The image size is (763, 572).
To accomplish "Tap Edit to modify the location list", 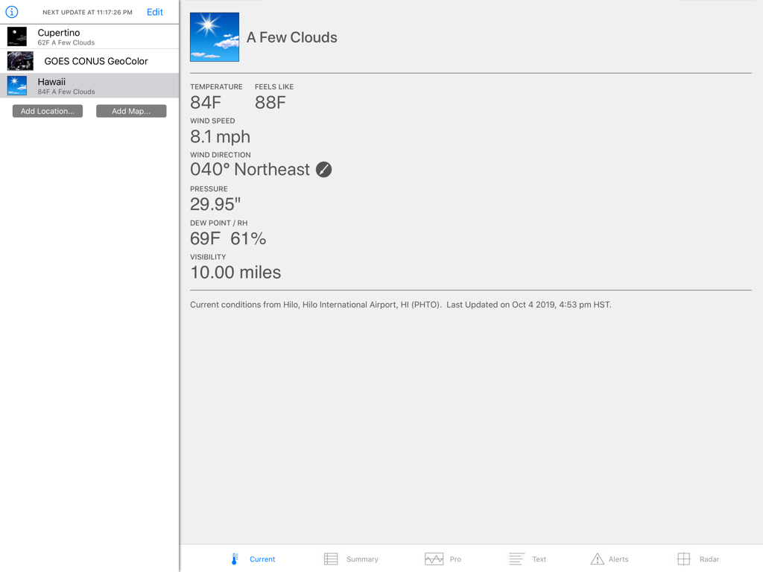I will point(154,12).
